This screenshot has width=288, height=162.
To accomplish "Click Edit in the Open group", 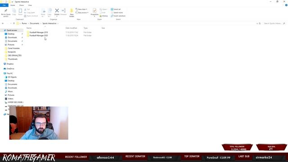I will click(x=103, y=13).
